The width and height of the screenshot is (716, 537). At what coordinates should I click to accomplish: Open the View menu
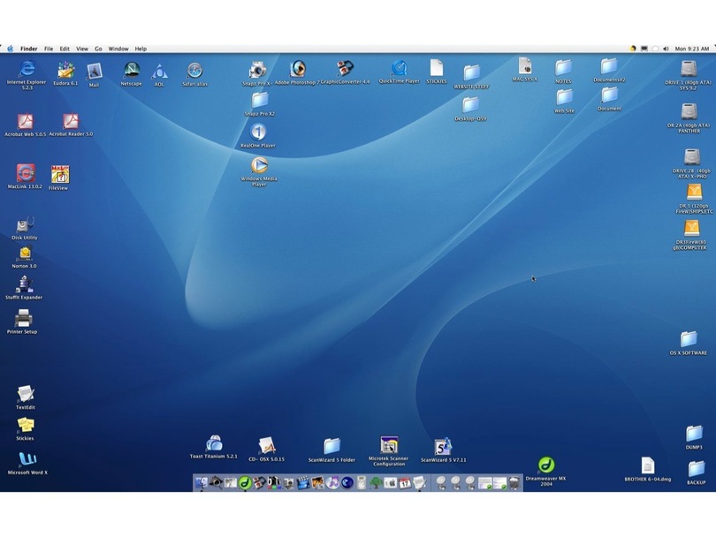pyautogui.click(x=81, y=49)
